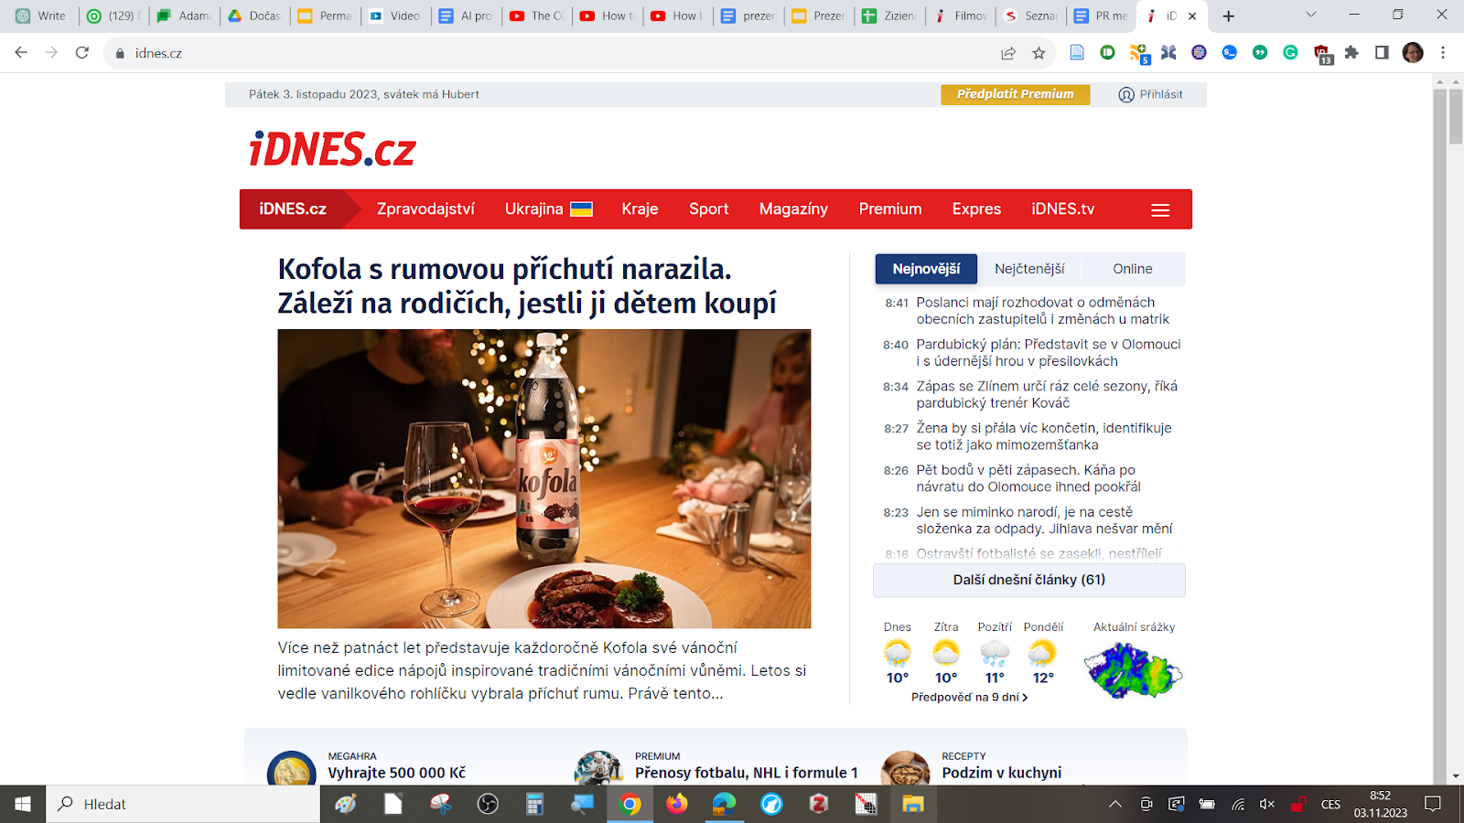Screen dimensions: 1464x823
Task: Click Přihlásit to log in
Action: [x=1161, y=94]
